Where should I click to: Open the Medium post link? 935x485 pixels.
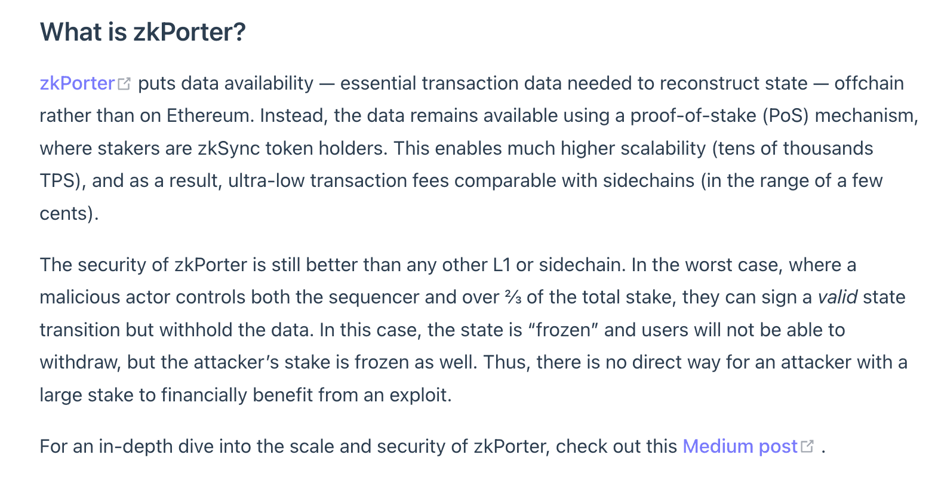click(x=740, y=446)
